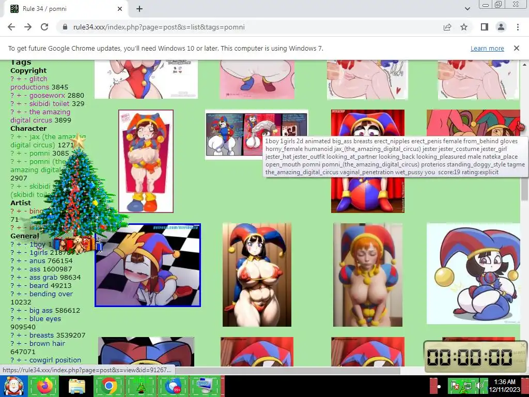Close the 00:00:00 timer widget
The image size is (529, 397).
tap(523, 345)
